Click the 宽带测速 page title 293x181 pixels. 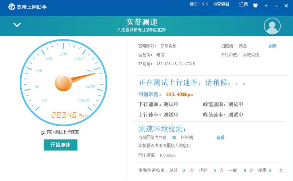(x=142, y=22)
